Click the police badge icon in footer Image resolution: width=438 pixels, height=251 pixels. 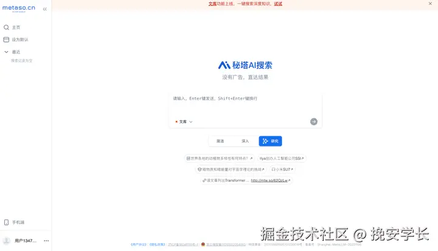pyautogui.click(x=203, y=244)
